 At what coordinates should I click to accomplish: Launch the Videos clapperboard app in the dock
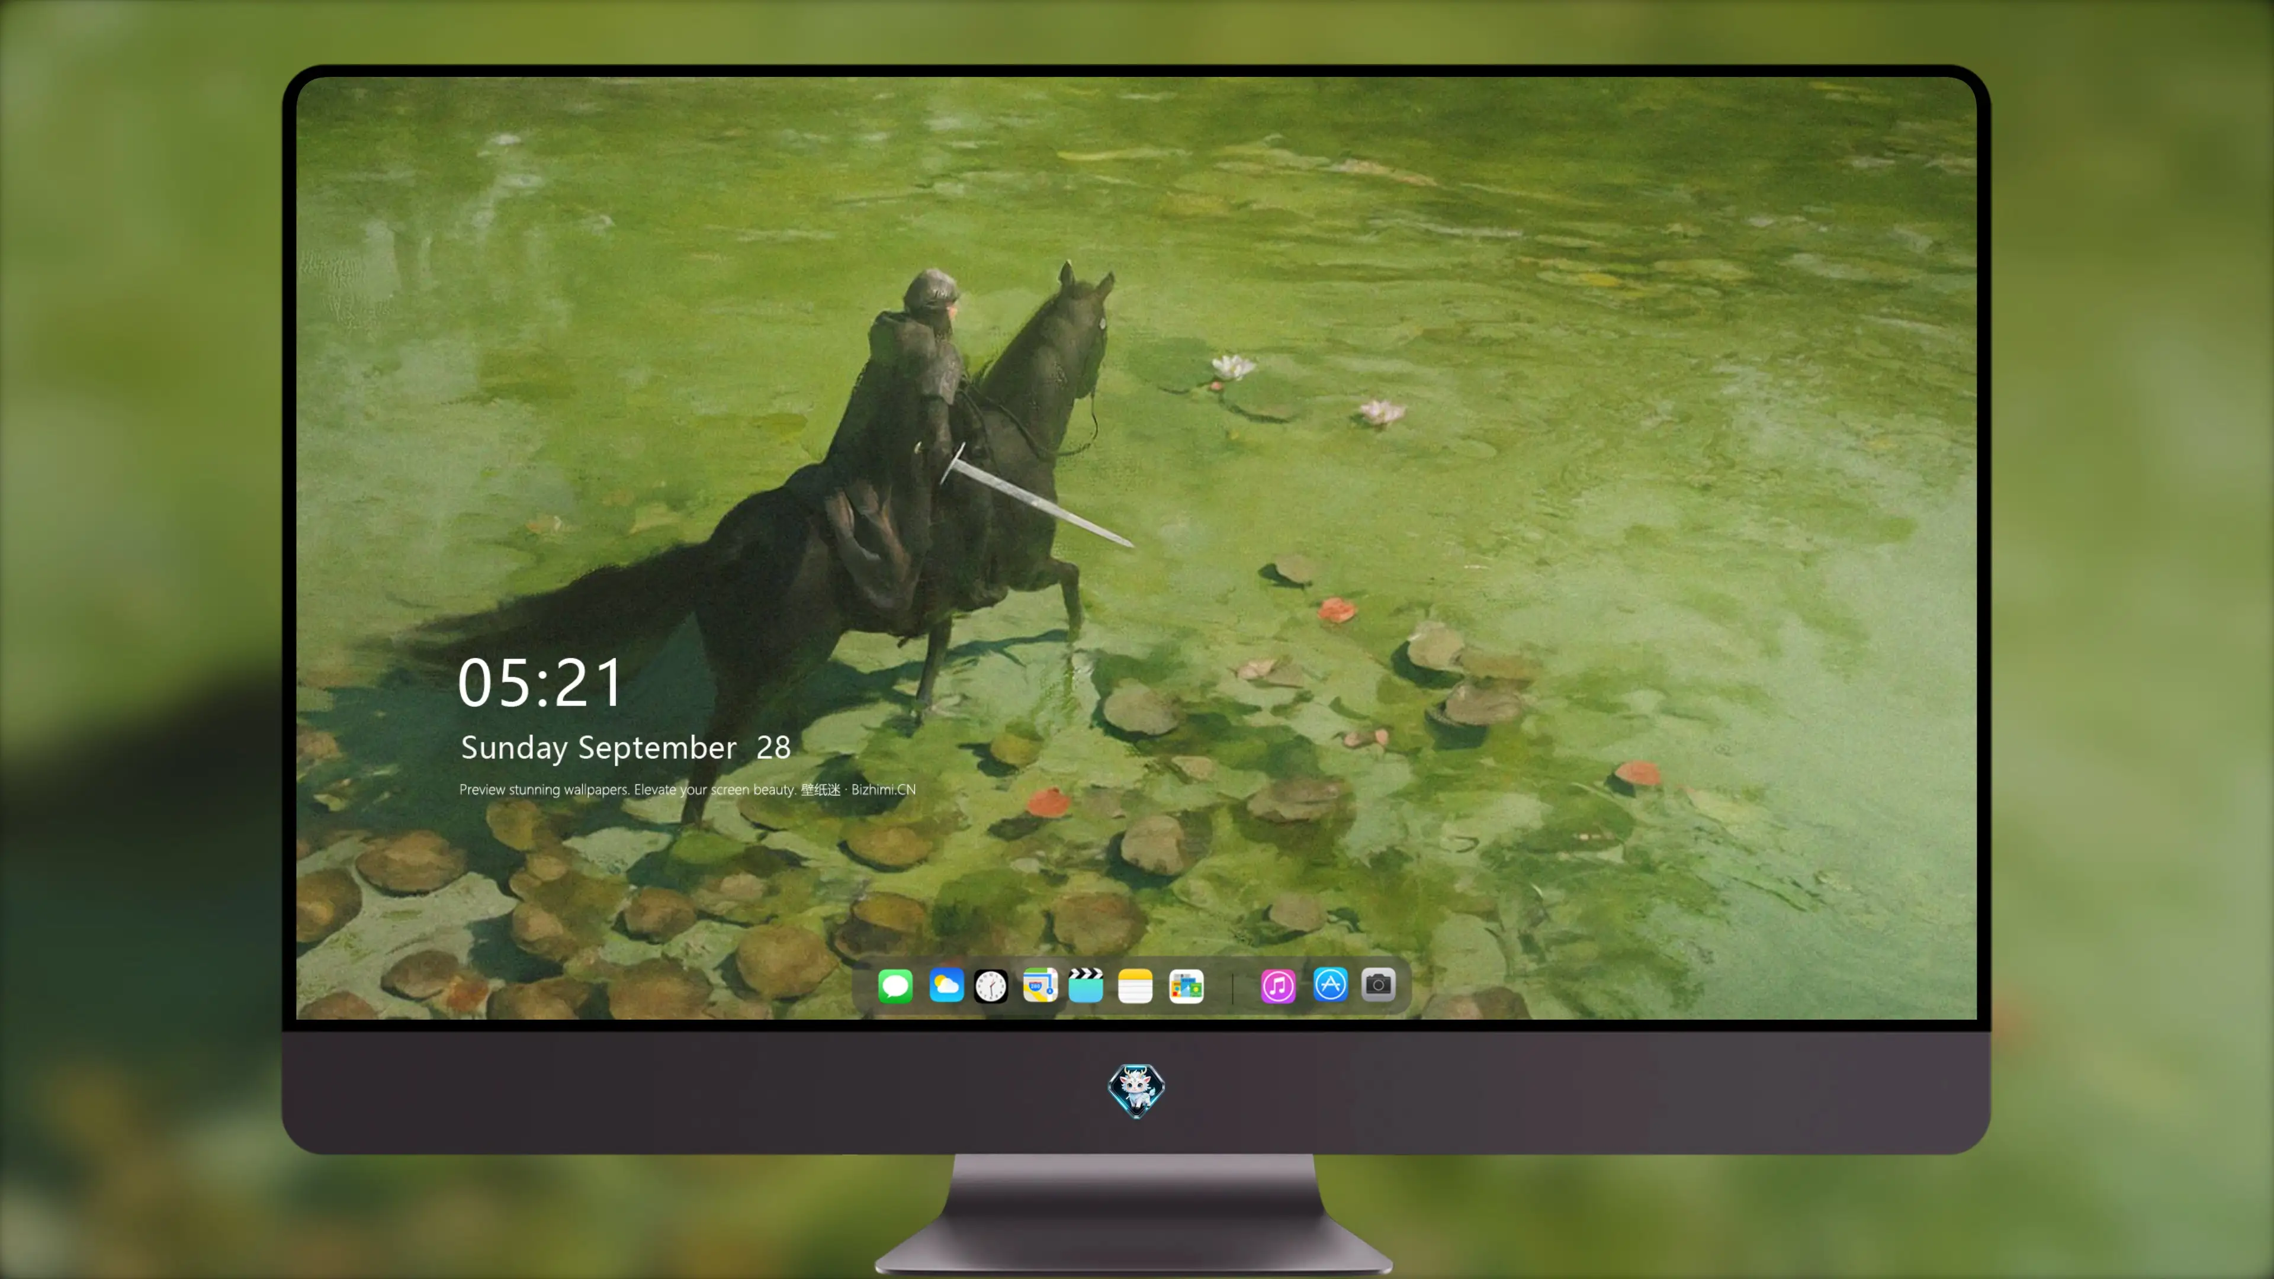click(x=1086, y=985)
